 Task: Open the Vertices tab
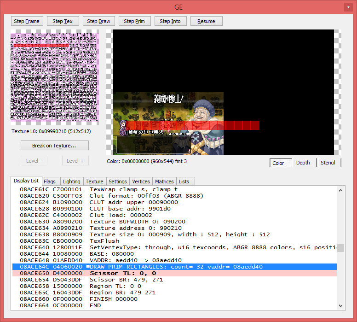coord(141,181)
